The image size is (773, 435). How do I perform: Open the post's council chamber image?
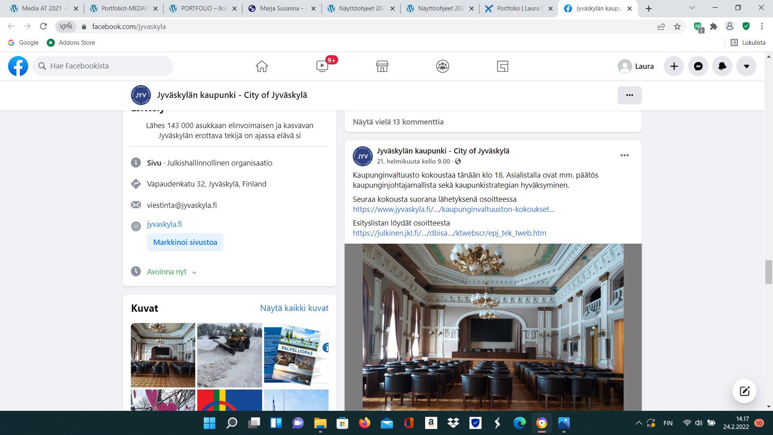(493, 327)
